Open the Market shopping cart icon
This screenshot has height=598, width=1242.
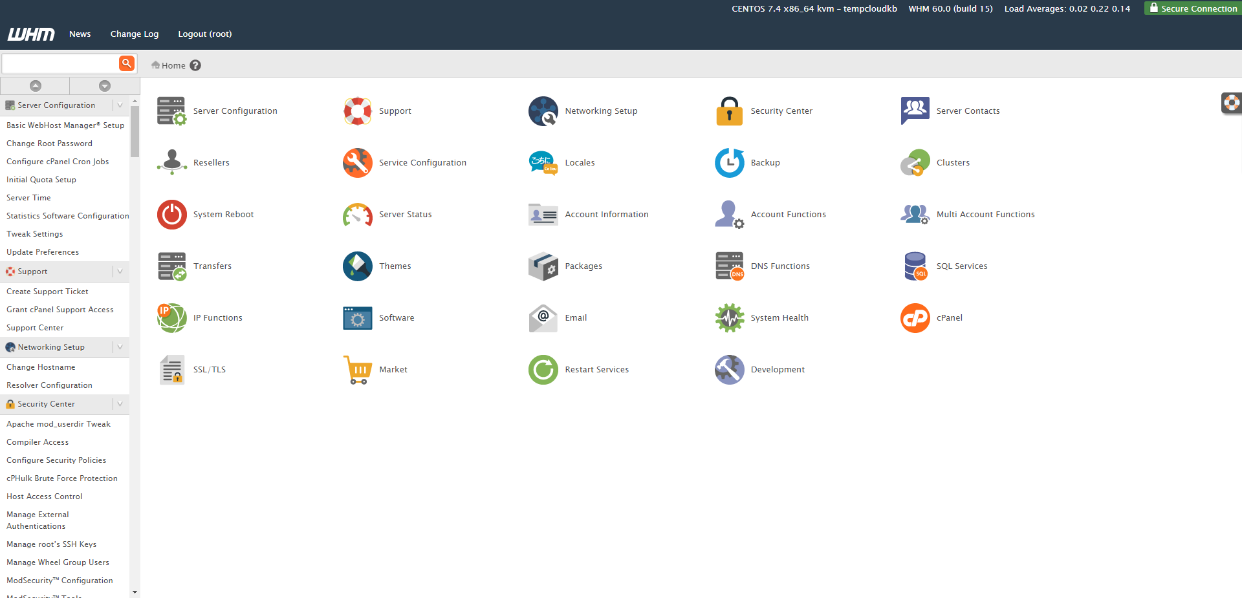click(357, 370)
